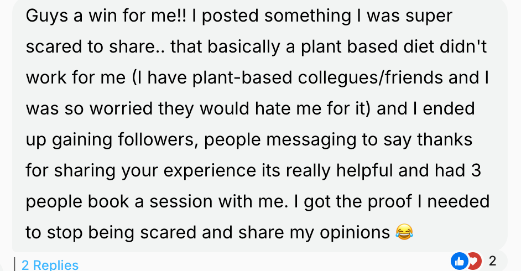The width and height of the screenshot is (521, 271).
Task: Click the words "sharing your experience"
Action: pyautogui.click(x=155, y=171)
